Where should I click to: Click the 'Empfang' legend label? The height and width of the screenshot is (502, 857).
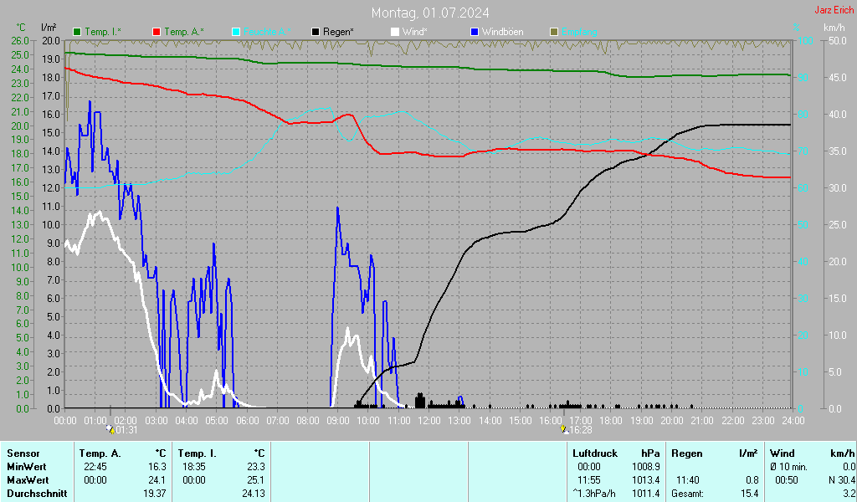tap(579, 32)
